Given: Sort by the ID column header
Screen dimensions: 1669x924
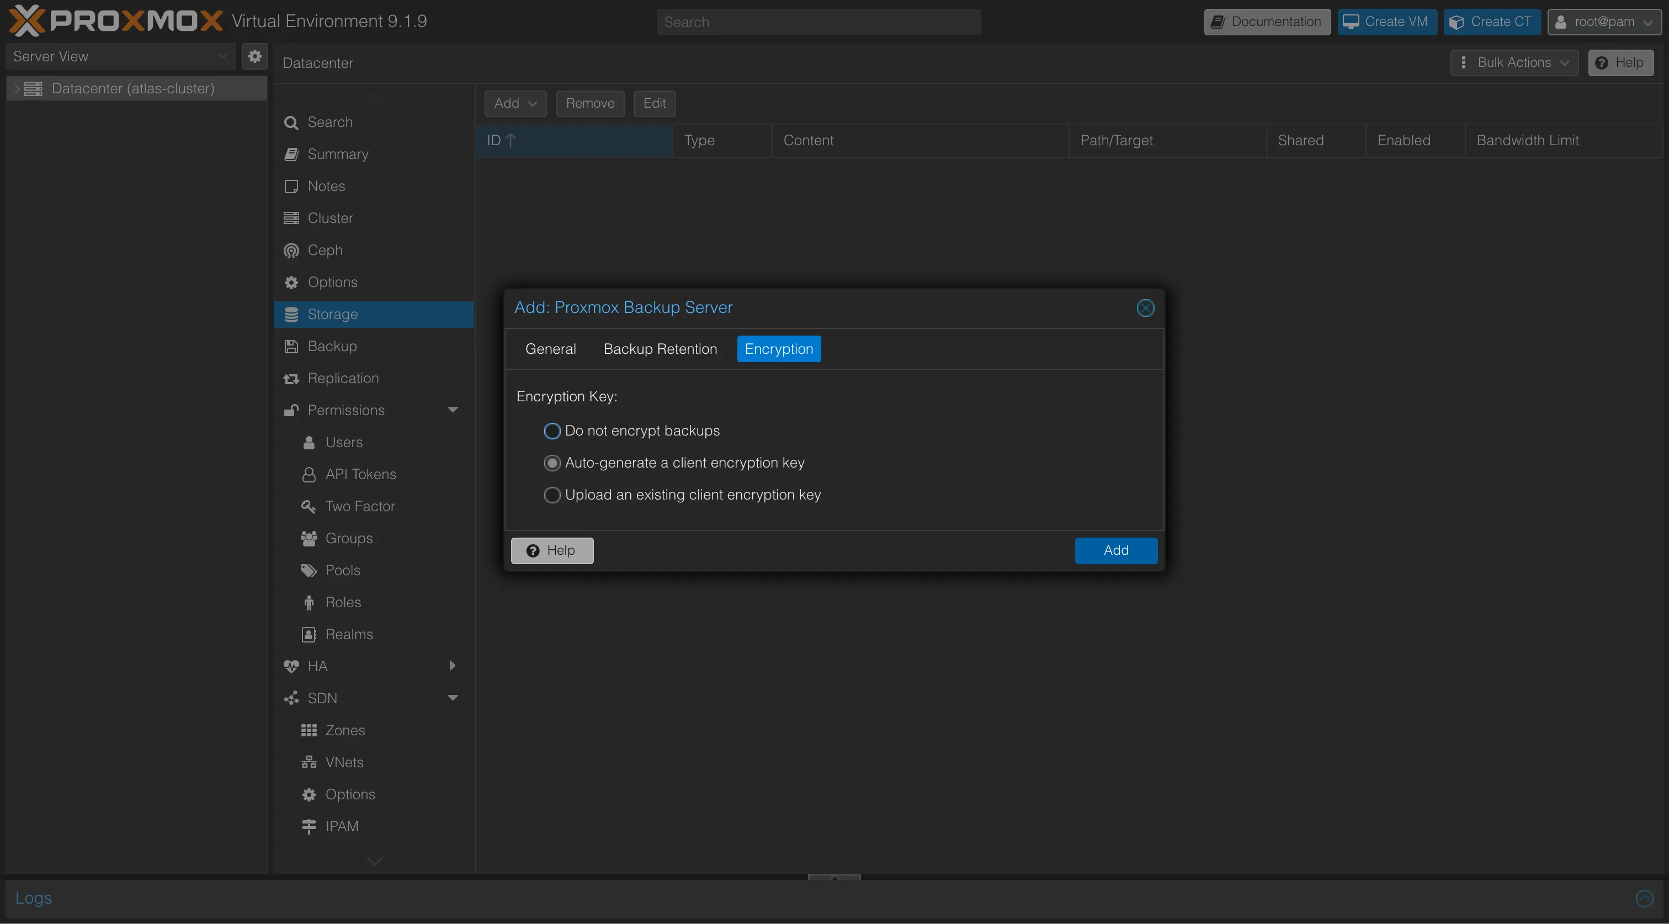Looking at the screenshot, I should pyautogui.click(x=574, y=141).
